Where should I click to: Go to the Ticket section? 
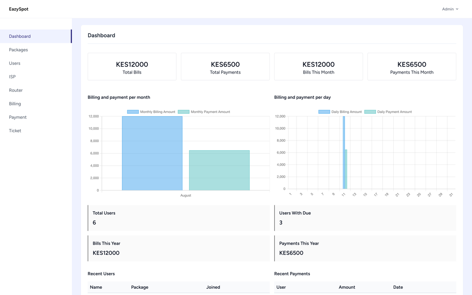coord(15,131)
